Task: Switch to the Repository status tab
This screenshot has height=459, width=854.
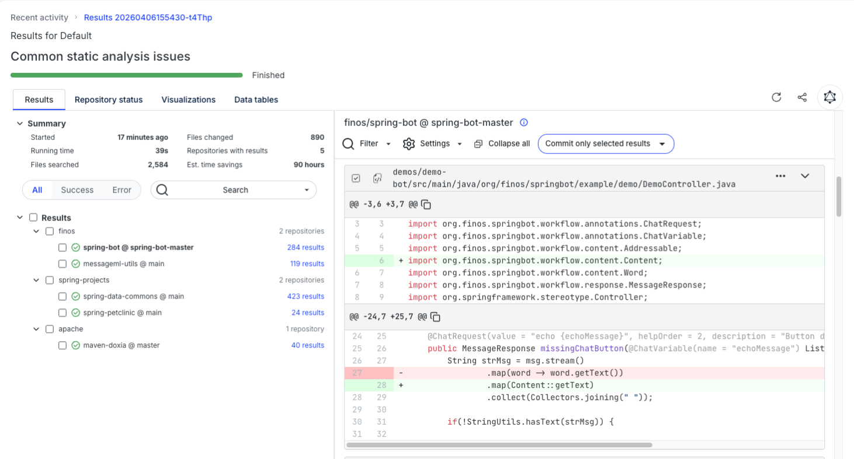Action: point(109,100)
